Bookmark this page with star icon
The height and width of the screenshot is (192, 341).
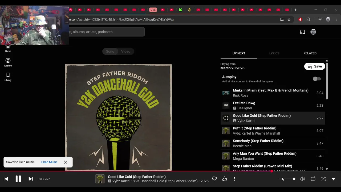click(289, 19)
